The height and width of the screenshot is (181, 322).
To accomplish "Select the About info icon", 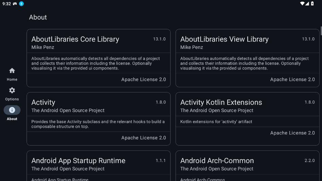I will click(12, 110).
